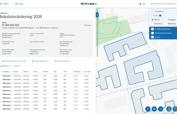
Task: Open the Meny text label
Action: (6, 4)
